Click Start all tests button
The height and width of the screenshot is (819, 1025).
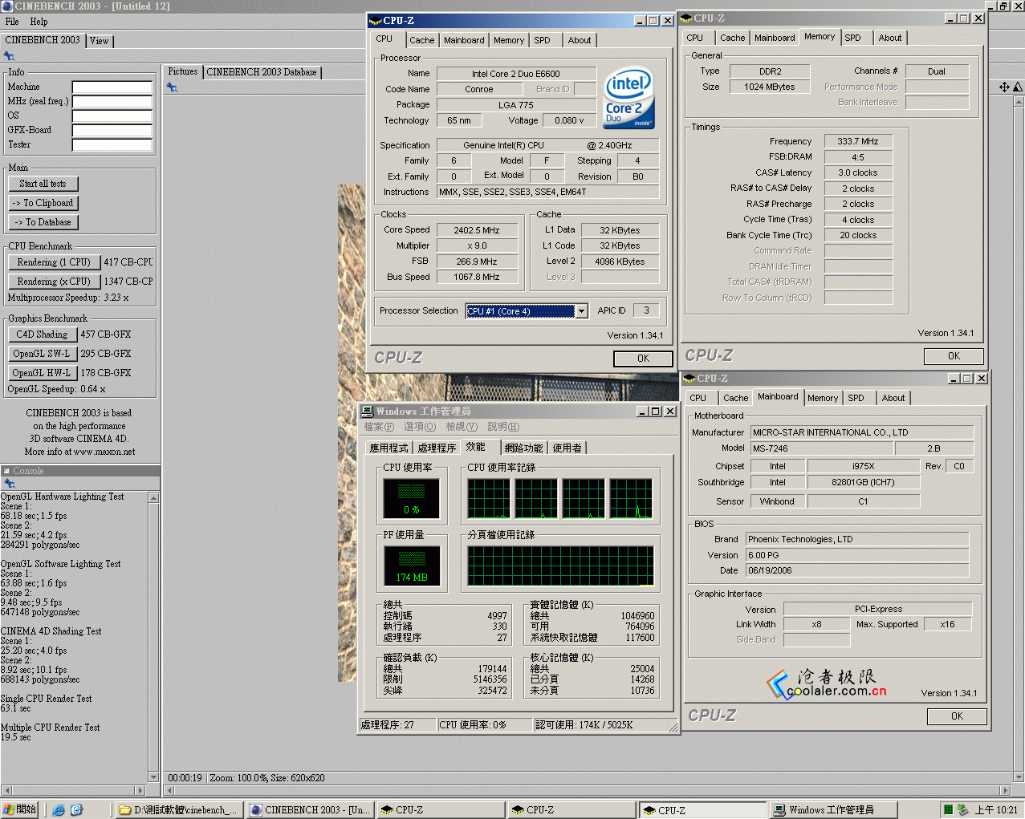pos(43,184)
